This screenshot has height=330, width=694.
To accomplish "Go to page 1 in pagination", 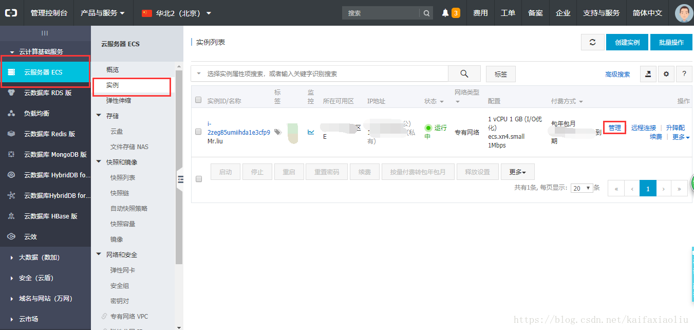I will pyautogui.click(x=648, y=188).
